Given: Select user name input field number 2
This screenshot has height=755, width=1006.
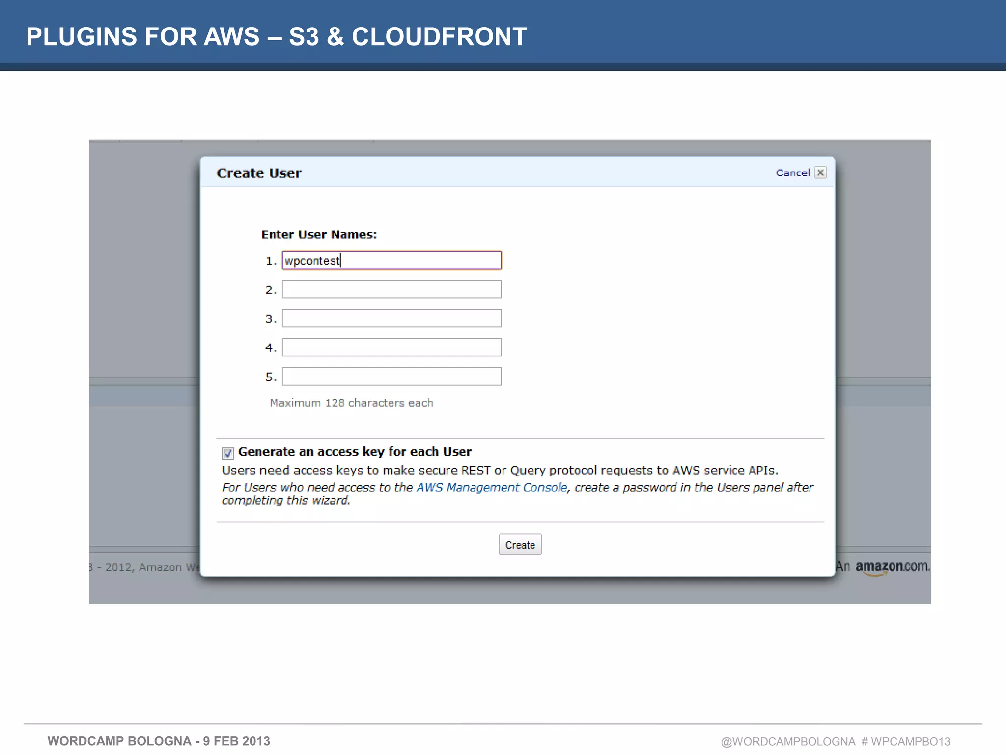Looking at the screenshot, I should [391, 289].
